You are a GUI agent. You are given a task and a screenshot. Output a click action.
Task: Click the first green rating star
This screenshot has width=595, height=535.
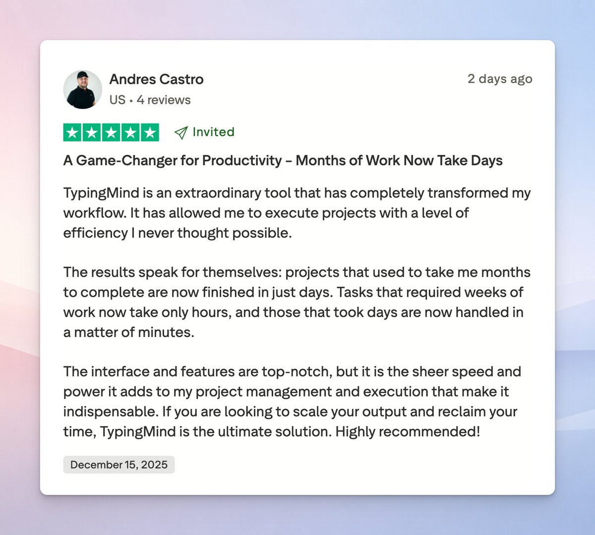pos(73,133)
